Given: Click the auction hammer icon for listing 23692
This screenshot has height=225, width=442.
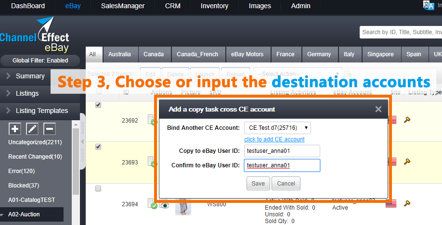Looking at the screenshot, I should coord(407,120).
